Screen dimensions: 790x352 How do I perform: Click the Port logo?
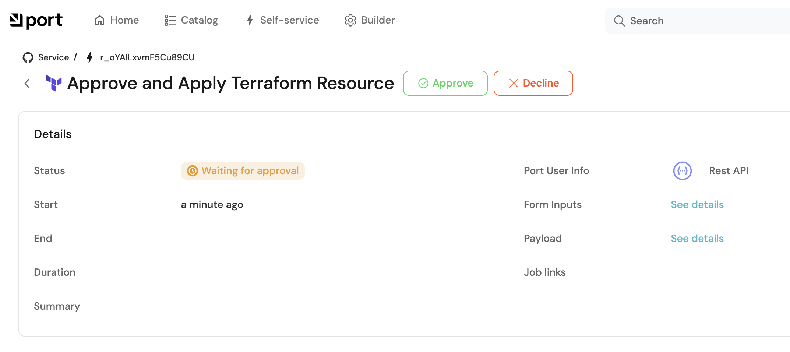point(36,21)
